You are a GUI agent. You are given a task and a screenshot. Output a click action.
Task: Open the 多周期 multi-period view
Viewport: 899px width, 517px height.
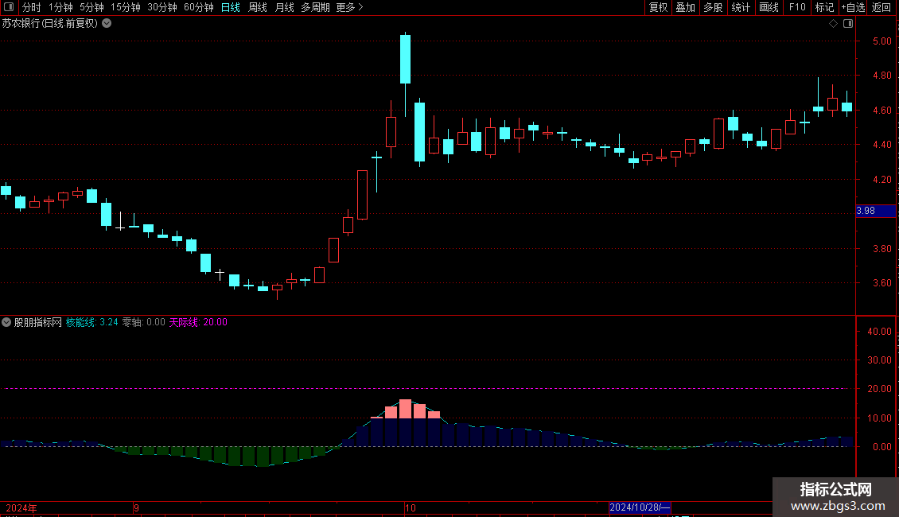click(315, 7)
